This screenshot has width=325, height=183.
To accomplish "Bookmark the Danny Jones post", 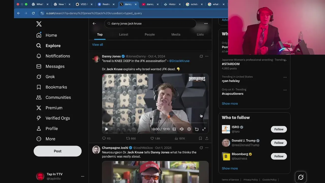I will click(x=200, y=138).
